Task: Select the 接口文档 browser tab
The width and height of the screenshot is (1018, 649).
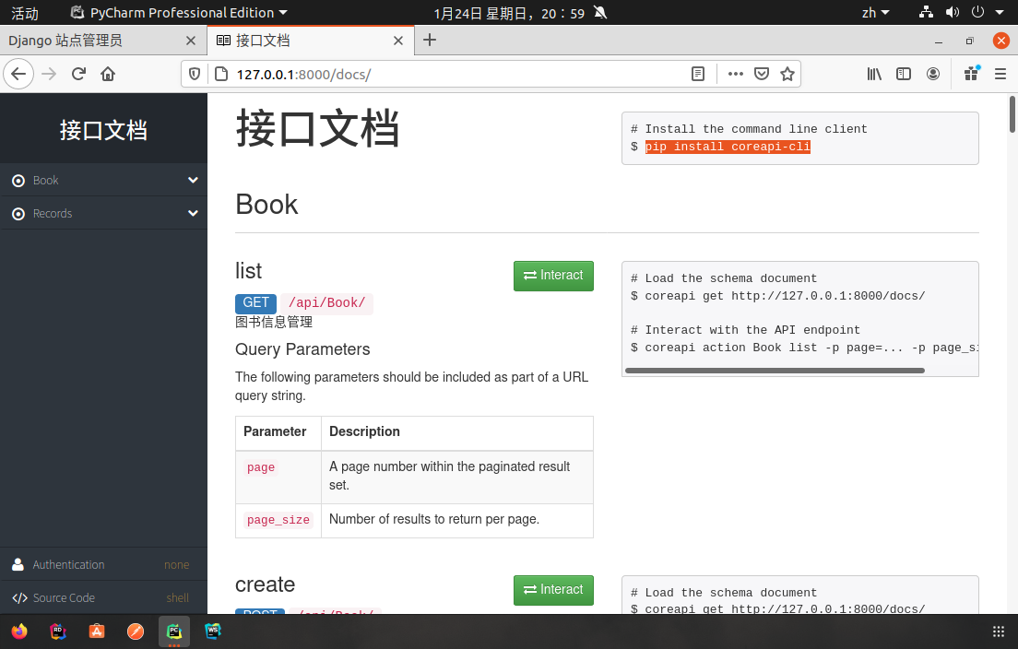Action: point(311,41)
